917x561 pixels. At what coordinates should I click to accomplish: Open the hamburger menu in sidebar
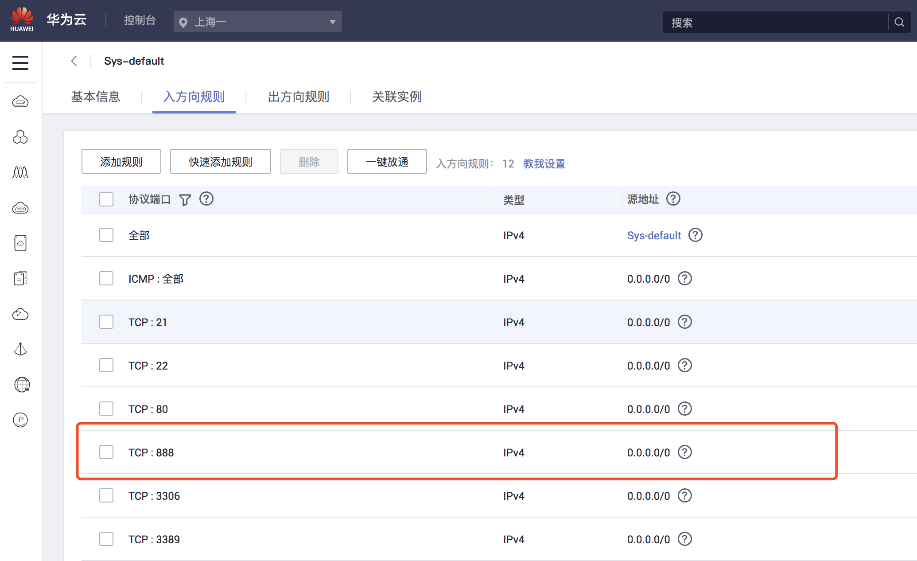pyautogui.click(x=20, y=62)
